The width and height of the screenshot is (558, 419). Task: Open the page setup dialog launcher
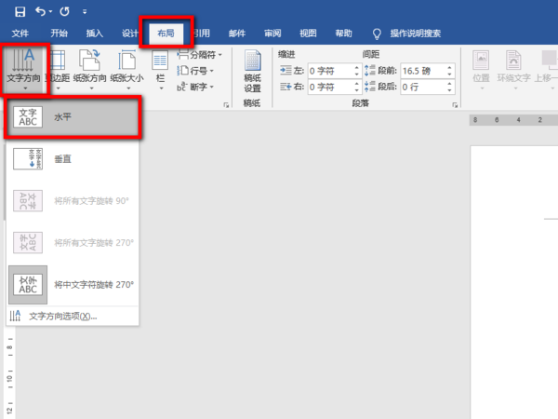tap(226, 104)
